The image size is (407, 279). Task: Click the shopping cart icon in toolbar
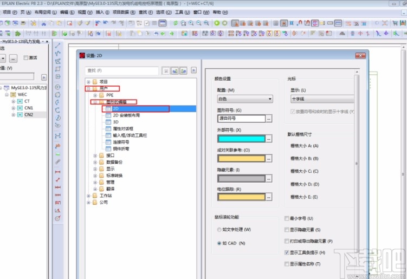395,23
